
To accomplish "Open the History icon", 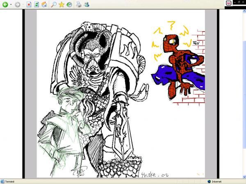I will coord(69,4).
